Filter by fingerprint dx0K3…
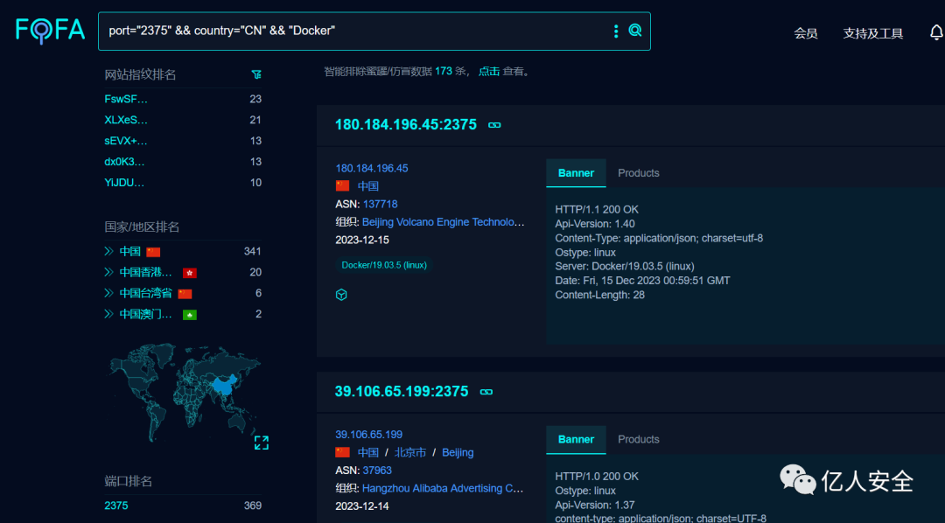 (x=124, y=162)
